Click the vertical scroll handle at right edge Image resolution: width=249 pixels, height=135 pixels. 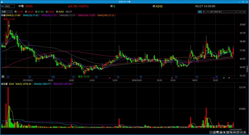(247, 69)
